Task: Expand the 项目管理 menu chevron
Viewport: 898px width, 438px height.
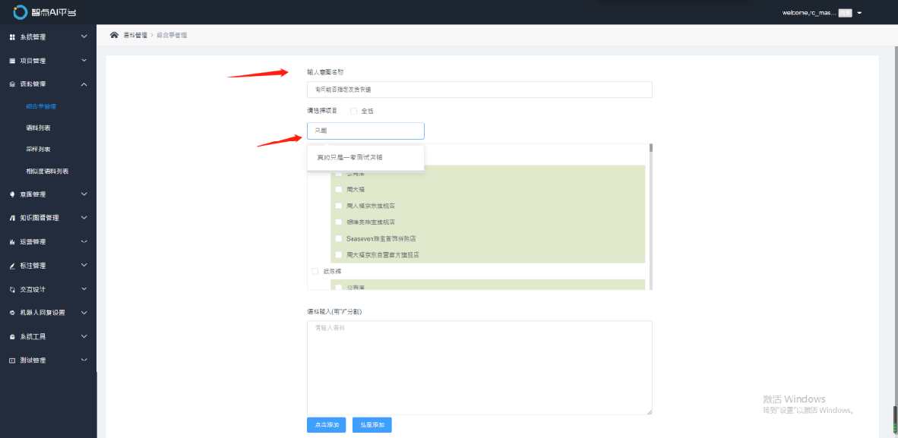Action: 84,60
